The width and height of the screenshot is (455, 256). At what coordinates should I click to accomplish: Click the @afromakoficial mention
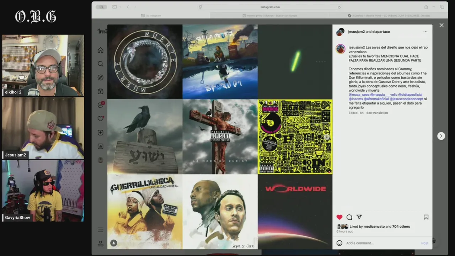[x=376, y=99]
